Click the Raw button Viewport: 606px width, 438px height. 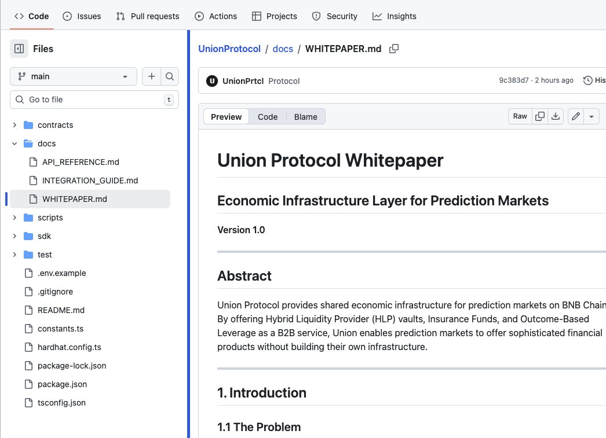(x=520, y=116)
